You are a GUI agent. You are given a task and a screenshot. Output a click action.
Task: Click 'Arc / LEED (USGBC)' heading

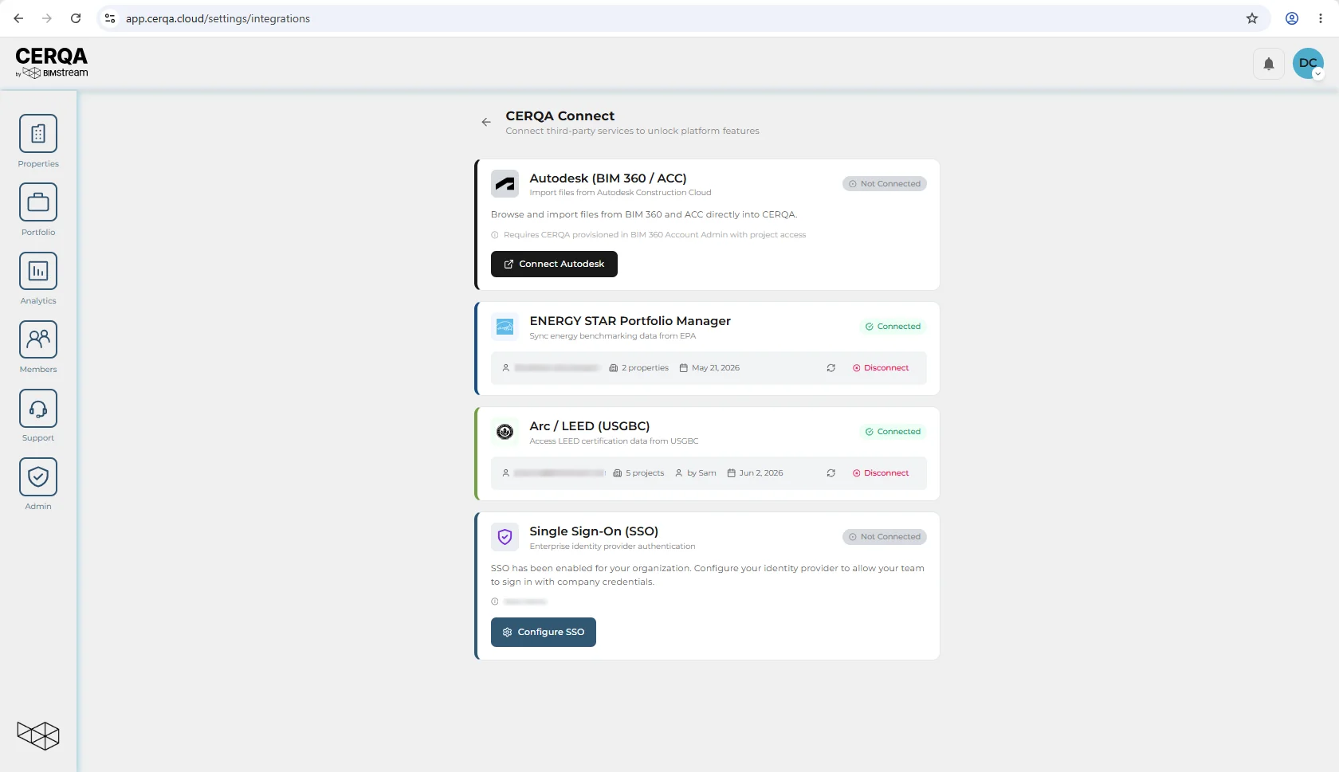(x=590, y=426)
